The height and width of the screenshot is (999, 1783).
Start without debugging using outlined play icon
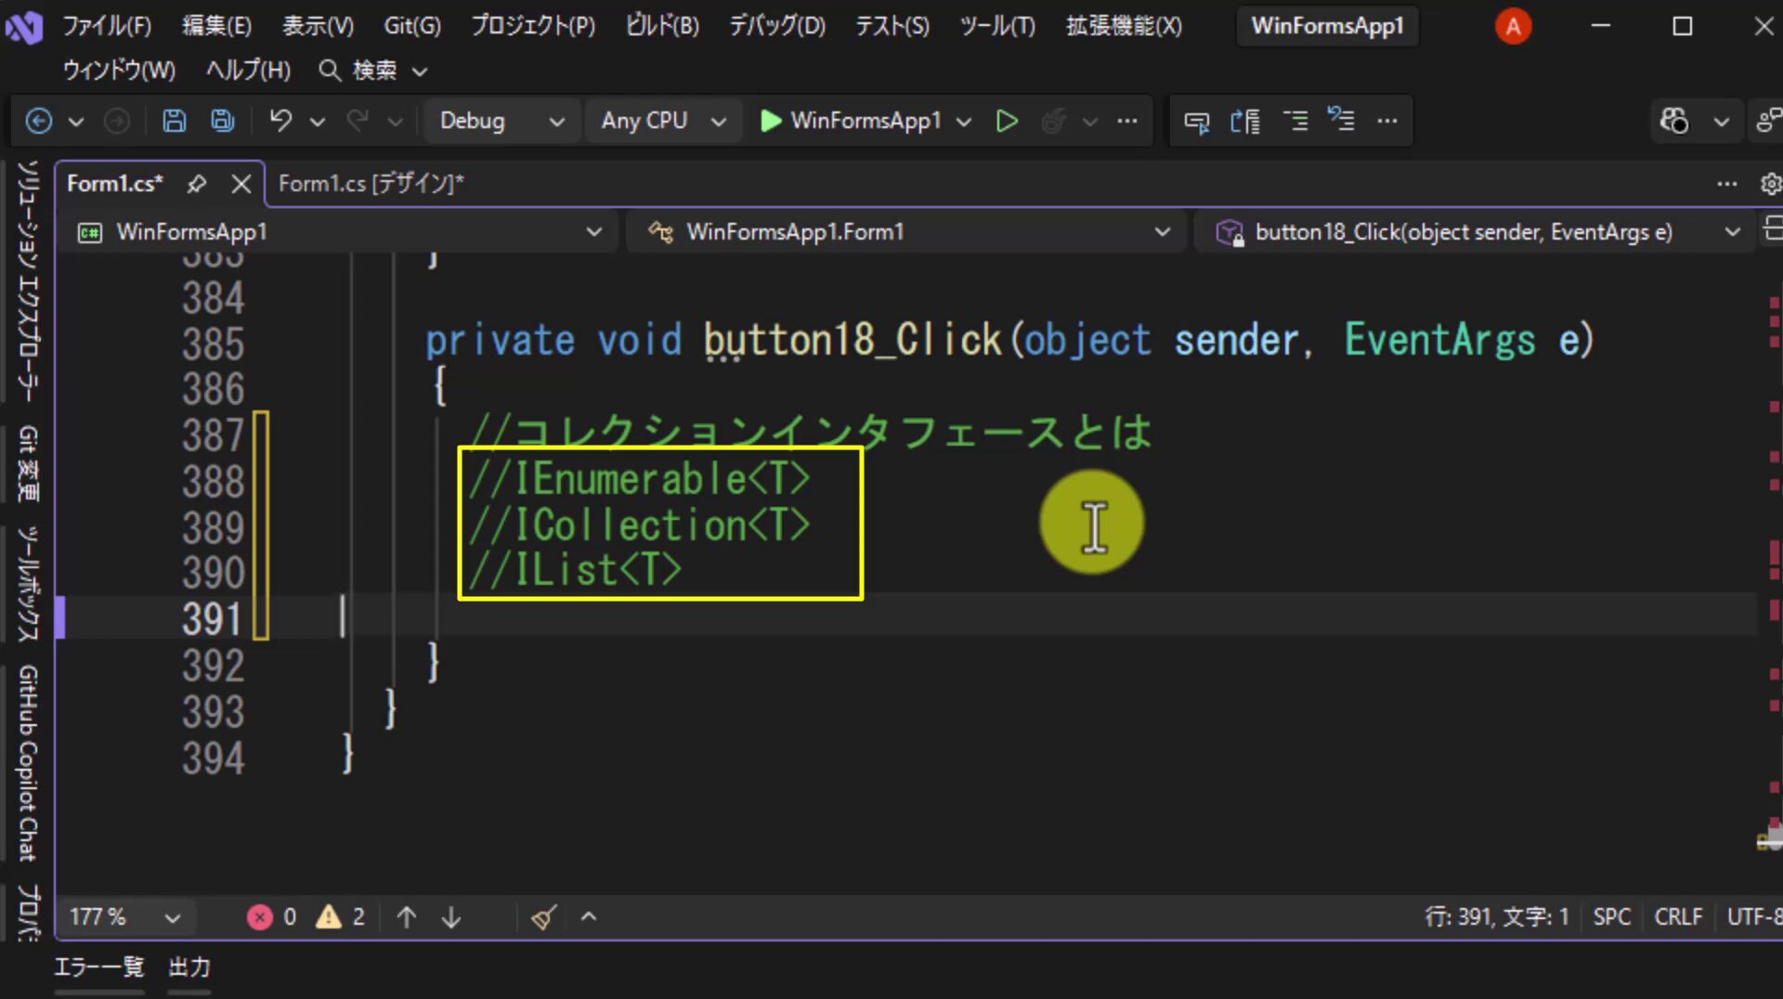[x=1007, y=121]
